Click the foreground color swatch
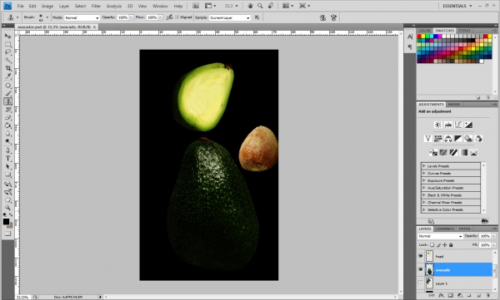 [x=6, y=222]
